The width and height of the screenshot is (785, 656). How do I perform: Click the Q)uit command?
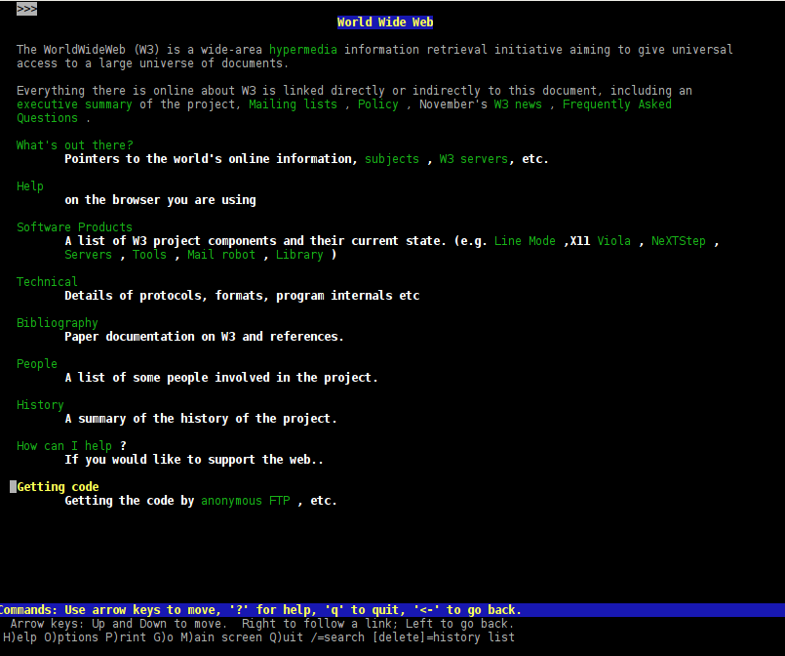[x=287, y=637]
